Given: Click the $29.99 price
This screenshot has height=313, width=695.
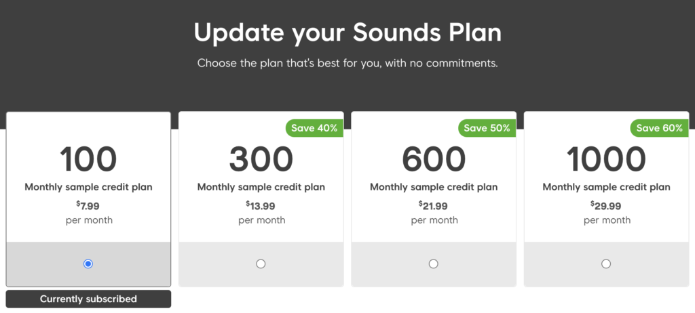Looking at the screenshot, I should (607, 206).
